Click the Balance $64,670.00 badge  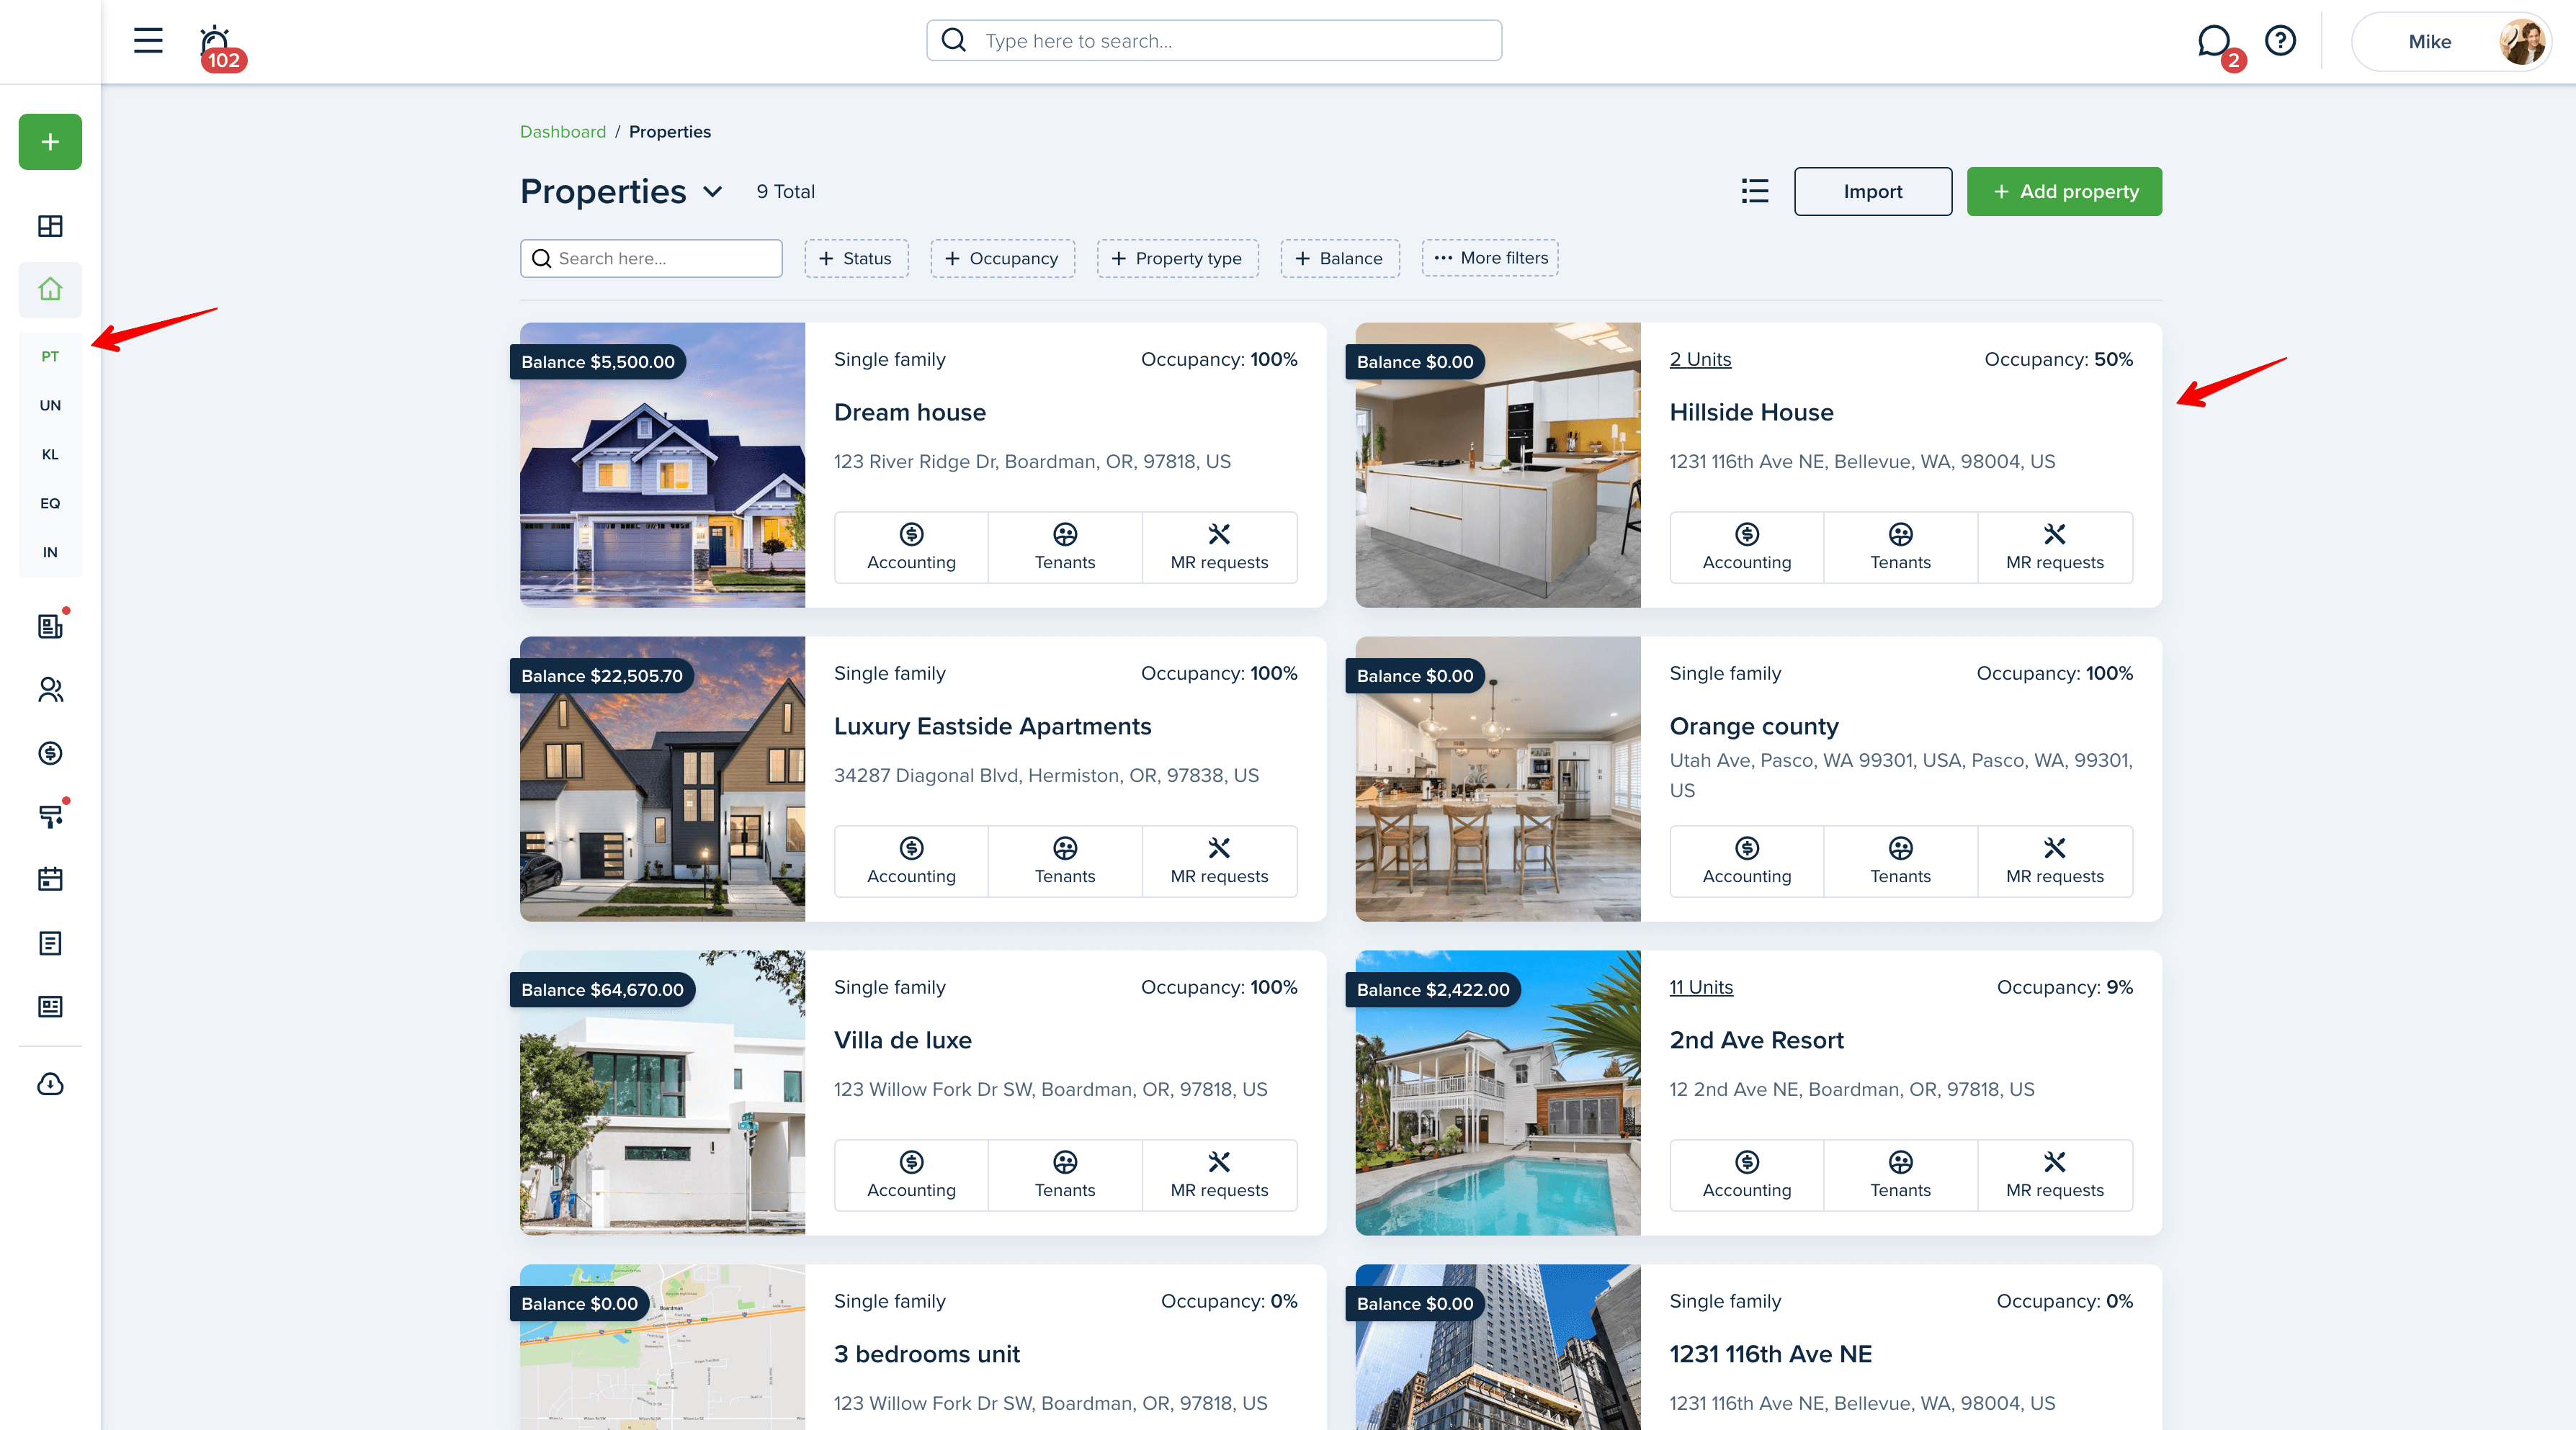602,989
